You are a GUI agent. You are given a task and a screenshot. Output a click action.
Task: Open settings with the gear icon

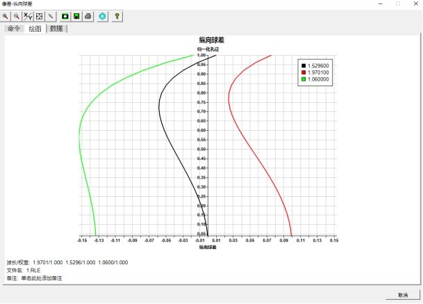click(x=103, y=15)
